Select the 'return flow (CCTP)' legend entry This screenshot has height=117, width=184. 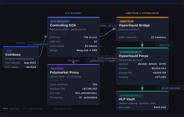click(x=59, y=109)
